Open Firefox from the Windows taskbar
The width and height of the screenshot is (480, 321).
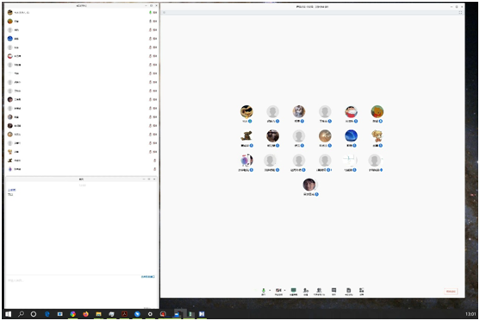tap(85, 314)
